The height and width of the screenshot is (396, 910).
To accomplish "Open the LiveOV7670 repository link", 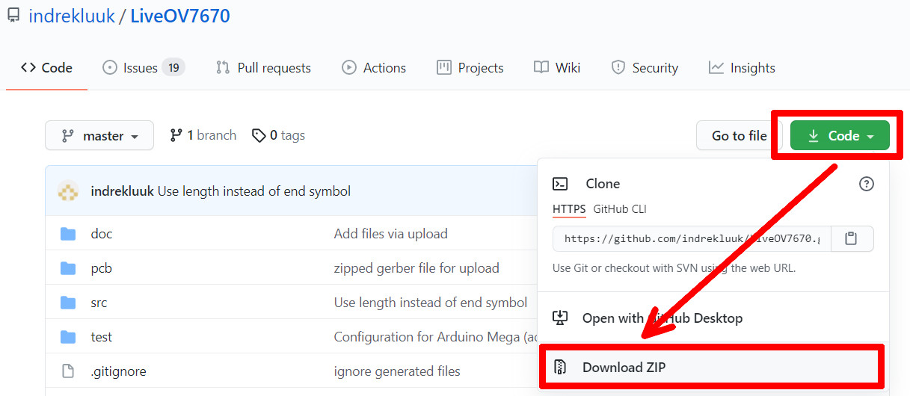I will point(180,16).
